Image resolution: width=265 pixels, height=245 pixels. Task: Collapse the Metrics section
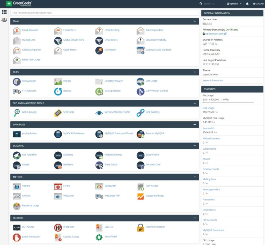[x=195, y=177]
